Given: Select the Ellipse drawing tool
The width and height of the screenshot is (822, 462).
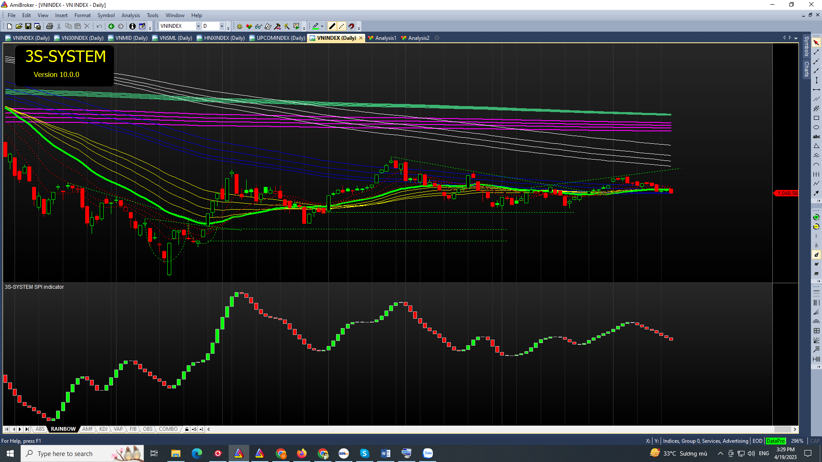Looking at the screenshot, I should point(816,127).
